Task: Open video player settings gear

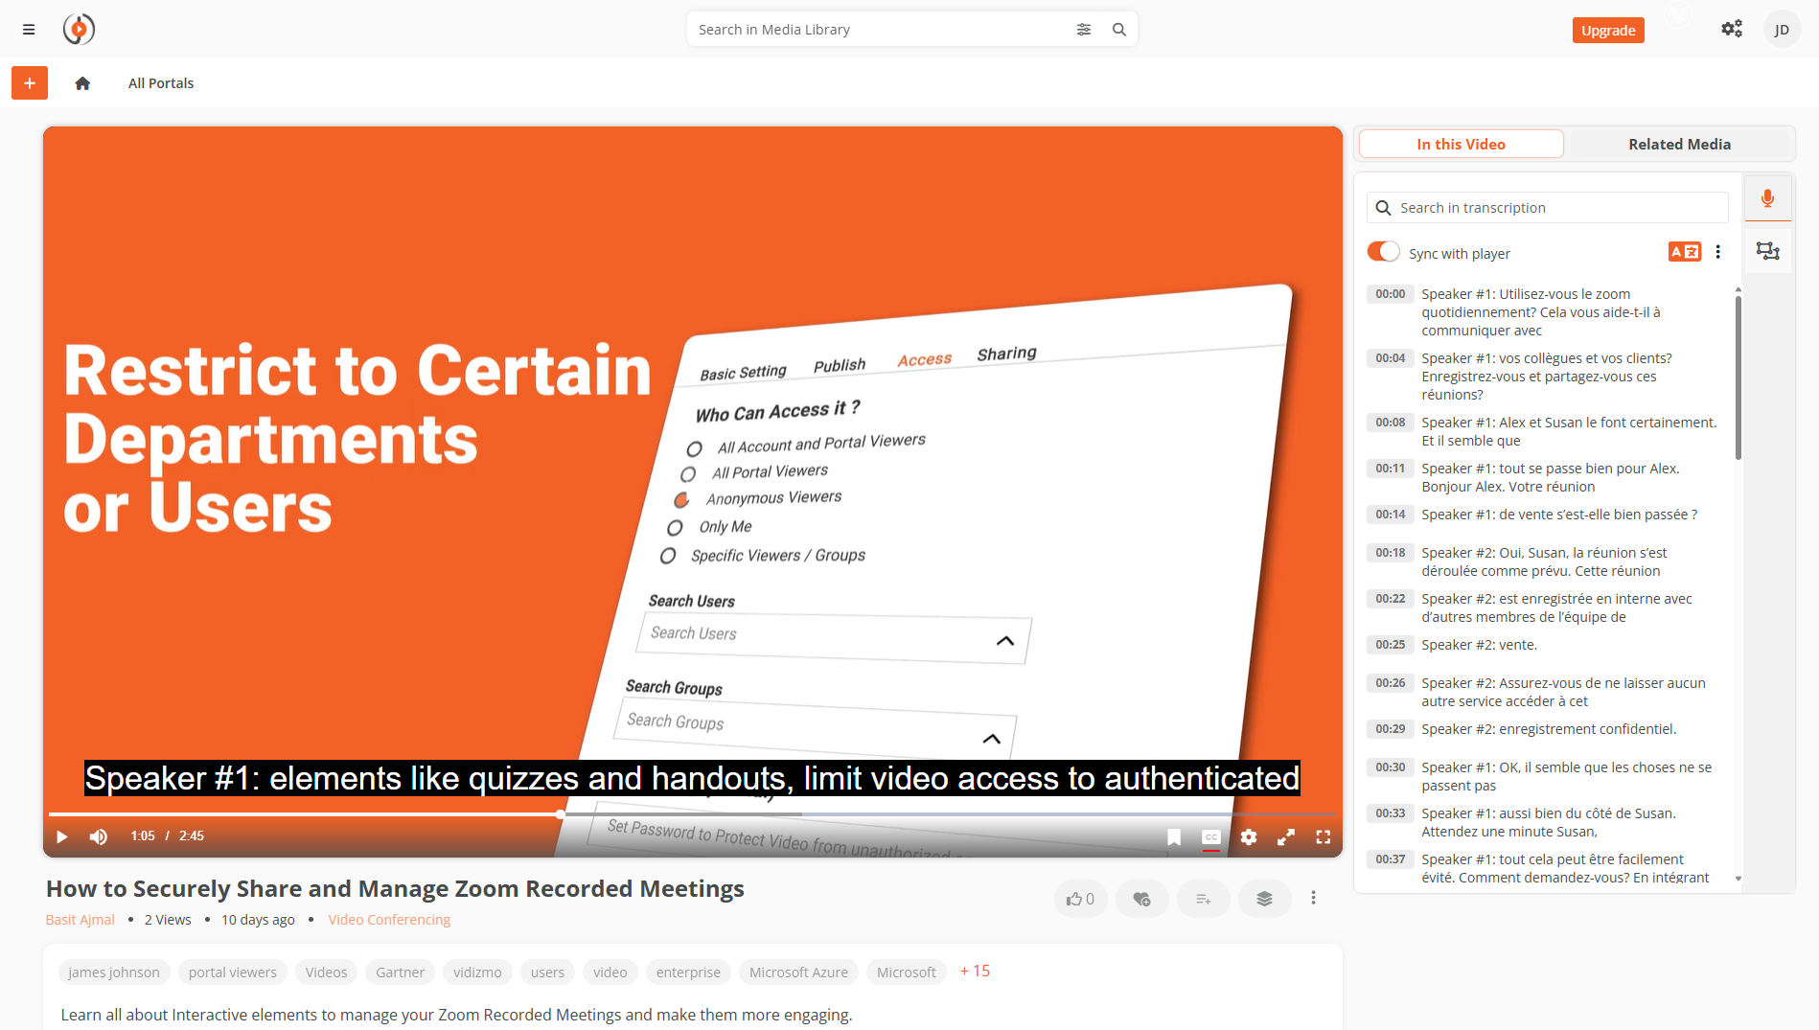Action: [1248, 837]
